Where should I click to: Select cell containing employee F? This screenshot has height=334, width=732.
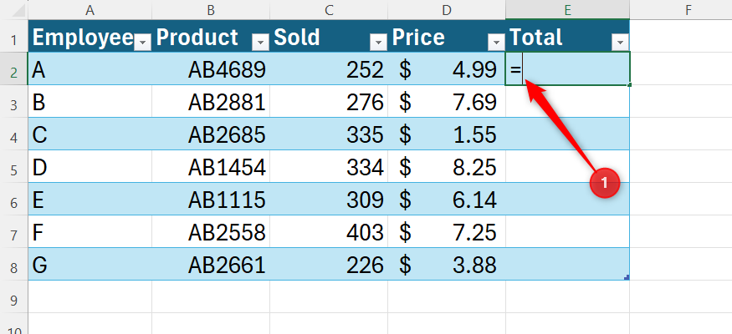pyautogui.click(x=90, y=231)
